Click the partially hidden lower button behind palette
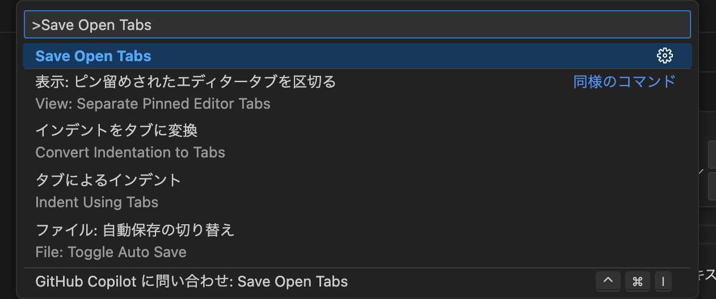Viewport: 716px width, 299px height. (711, 187)
